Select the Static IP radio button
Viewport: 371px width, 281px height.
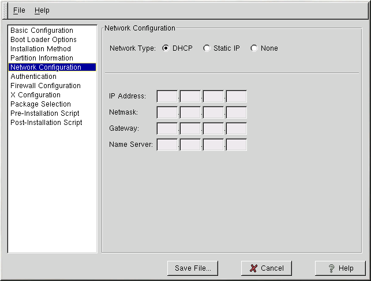[207, 48]
